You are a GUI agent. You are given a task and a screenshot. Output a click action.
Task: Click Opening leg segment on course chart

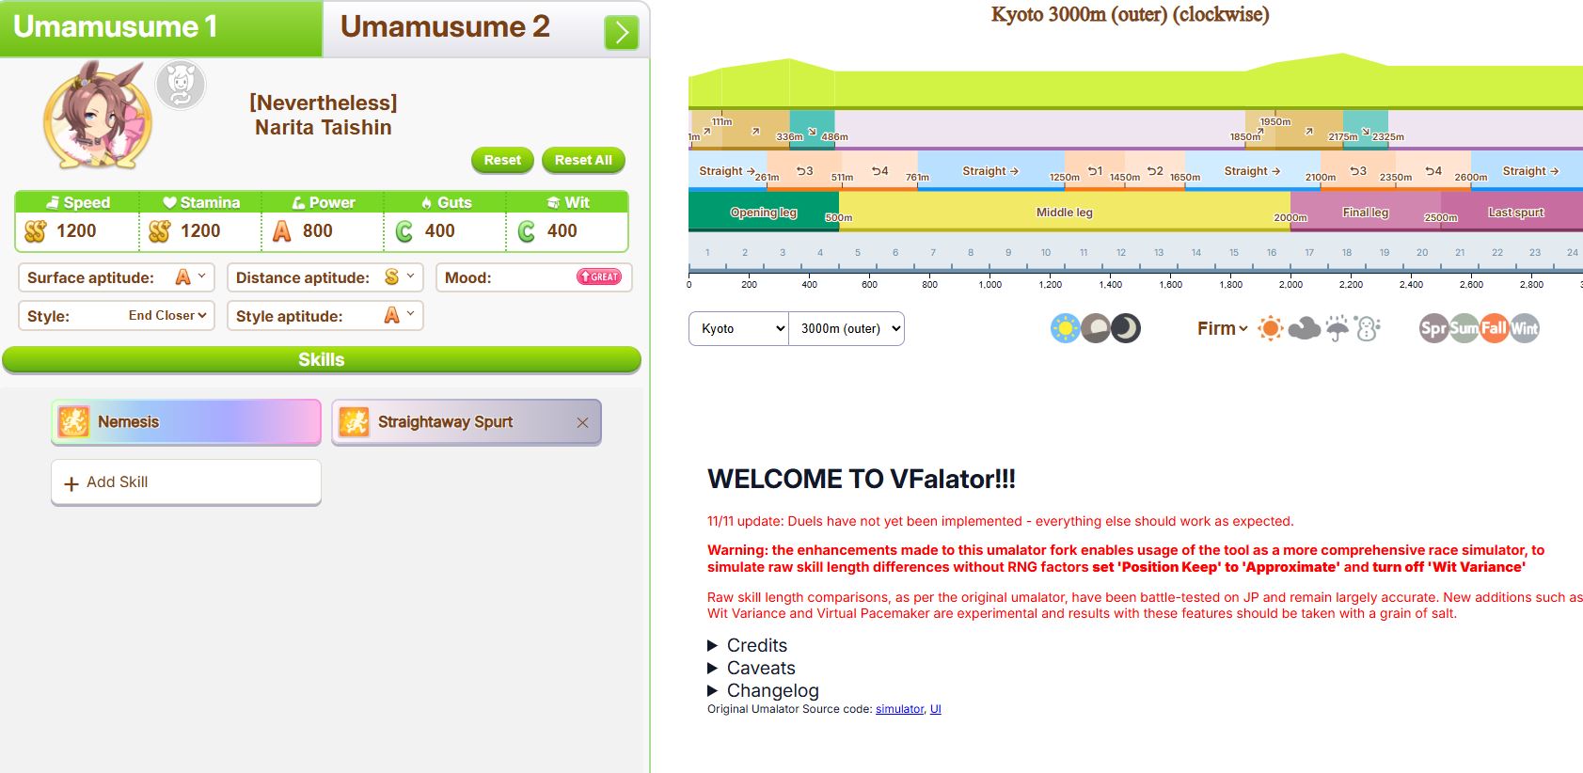(x=764, y=212)
